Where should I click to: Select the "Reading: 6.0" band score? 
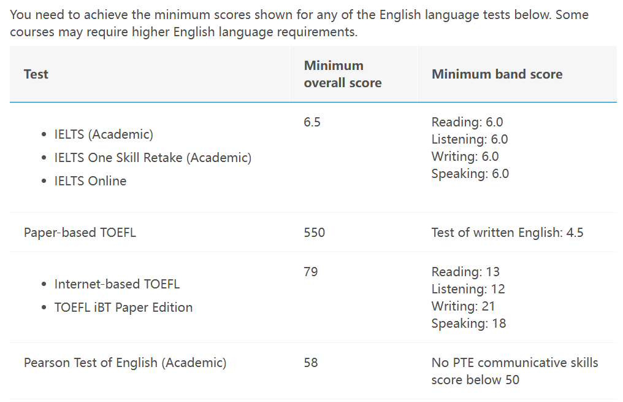coord(467,122)
